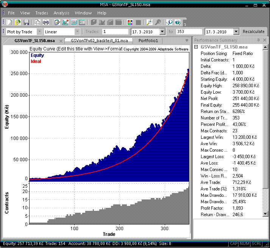Open the Trades menu
Image resolution: width=270 pixels, height=248 pixels.
[42, 13]
